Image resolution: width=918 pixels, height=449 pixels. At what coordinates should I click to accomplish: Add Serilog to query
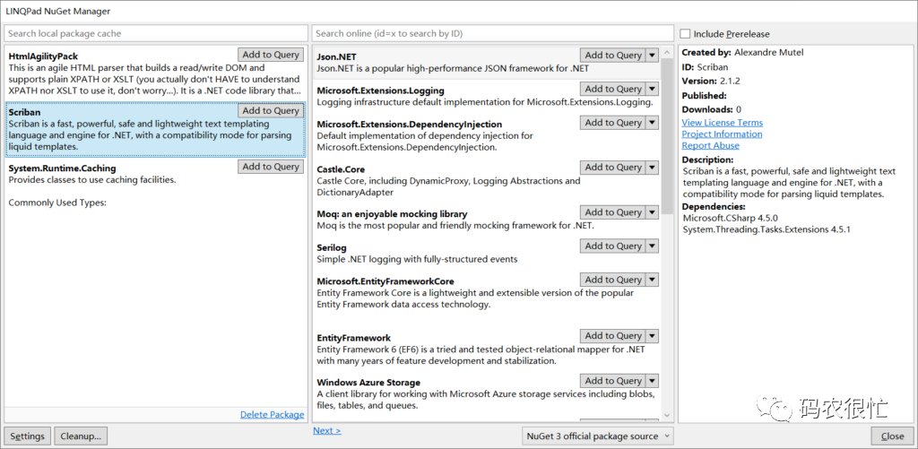point(613,246)
